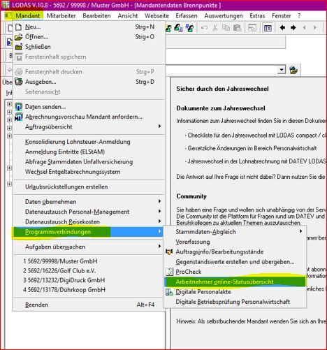This screenshot has height=350, width=327.
Task: Click the Digitale Personalakte icon
Action: tap(169, 291)
